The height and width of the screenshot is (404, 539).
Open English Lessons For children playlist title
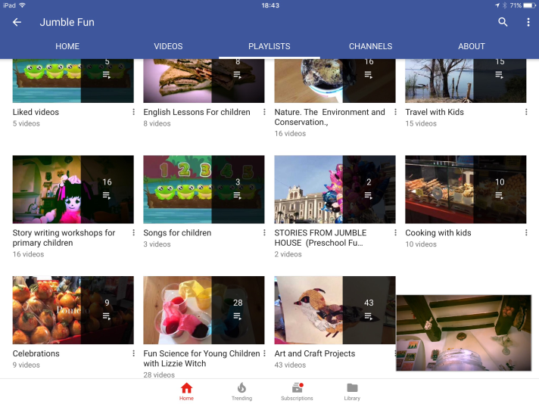[197, 112]
